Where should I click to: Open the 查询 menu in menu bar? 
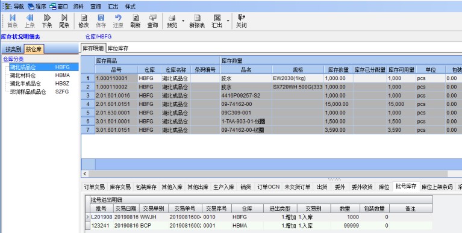pos(95,6)
